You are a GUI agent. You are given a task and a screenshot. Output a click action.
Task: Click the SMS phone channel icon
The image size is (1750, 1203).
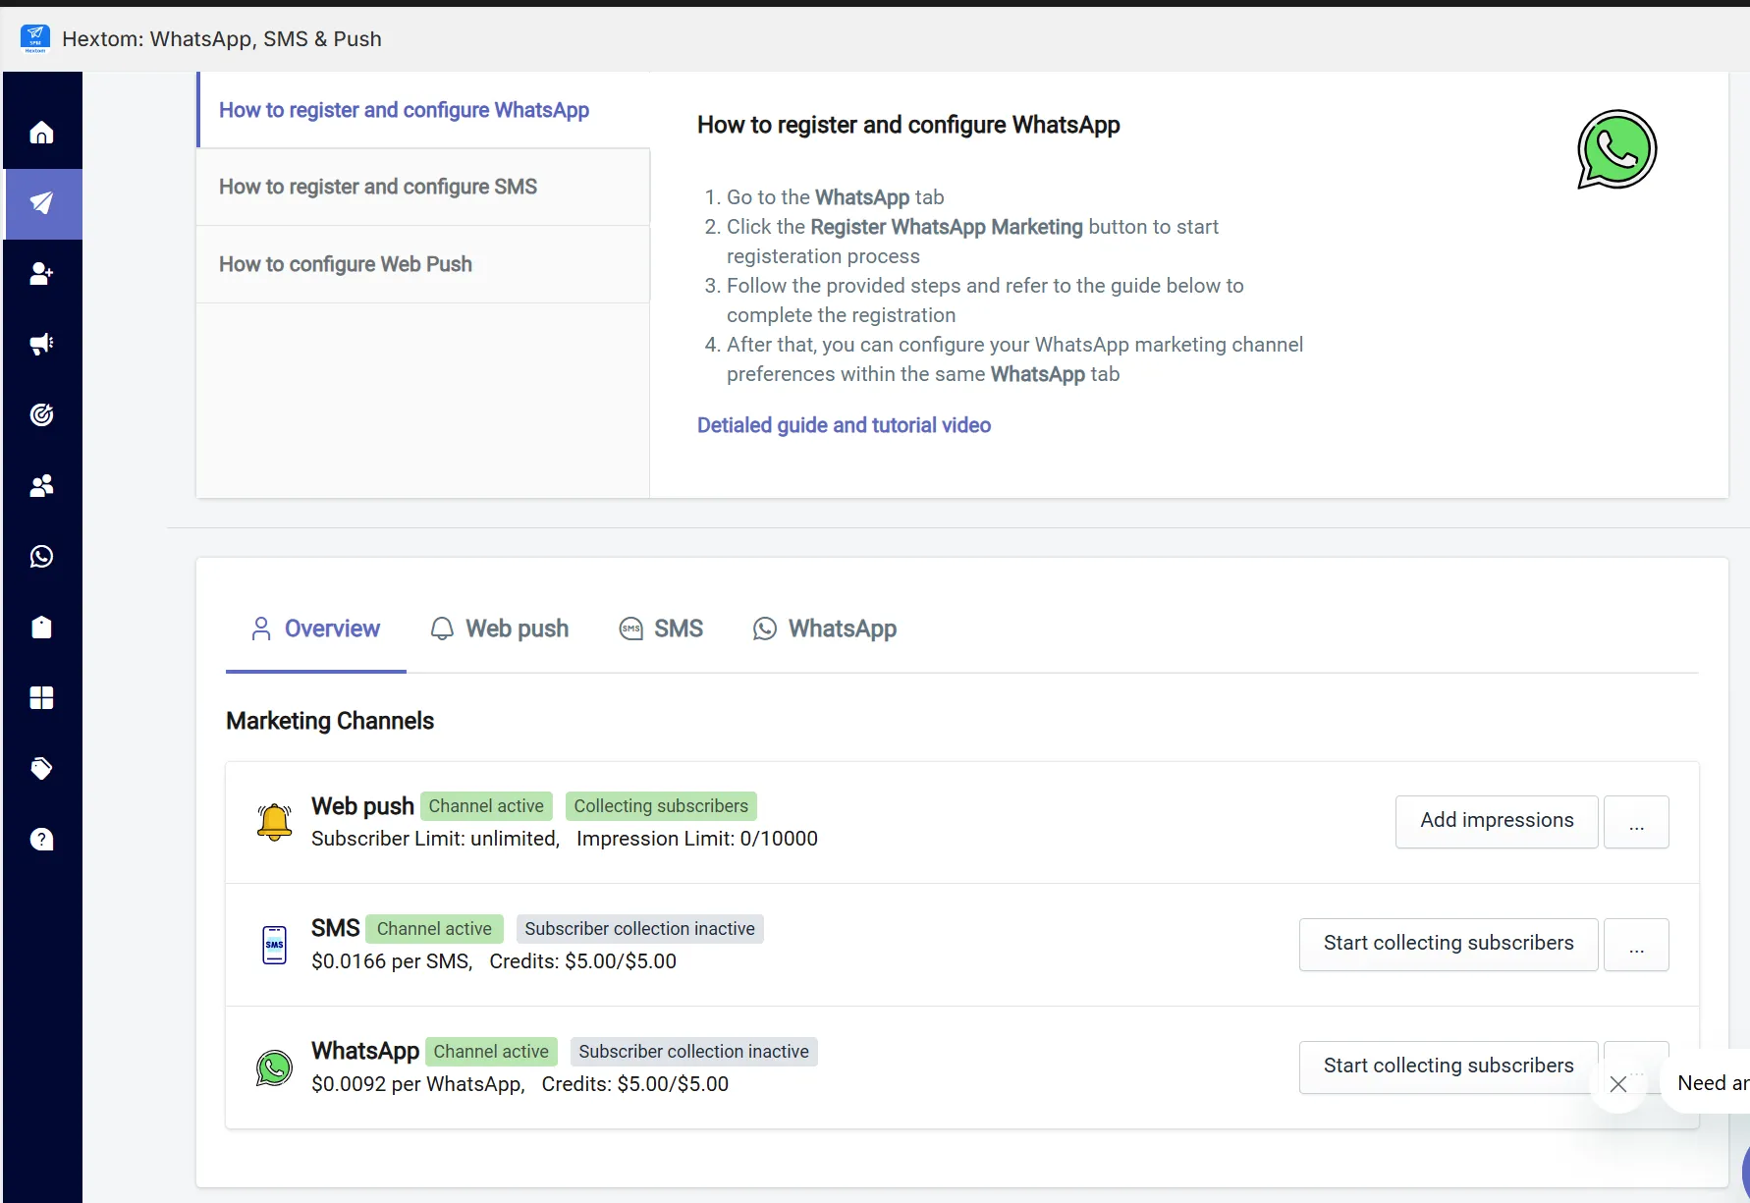(x=274, y=945)
